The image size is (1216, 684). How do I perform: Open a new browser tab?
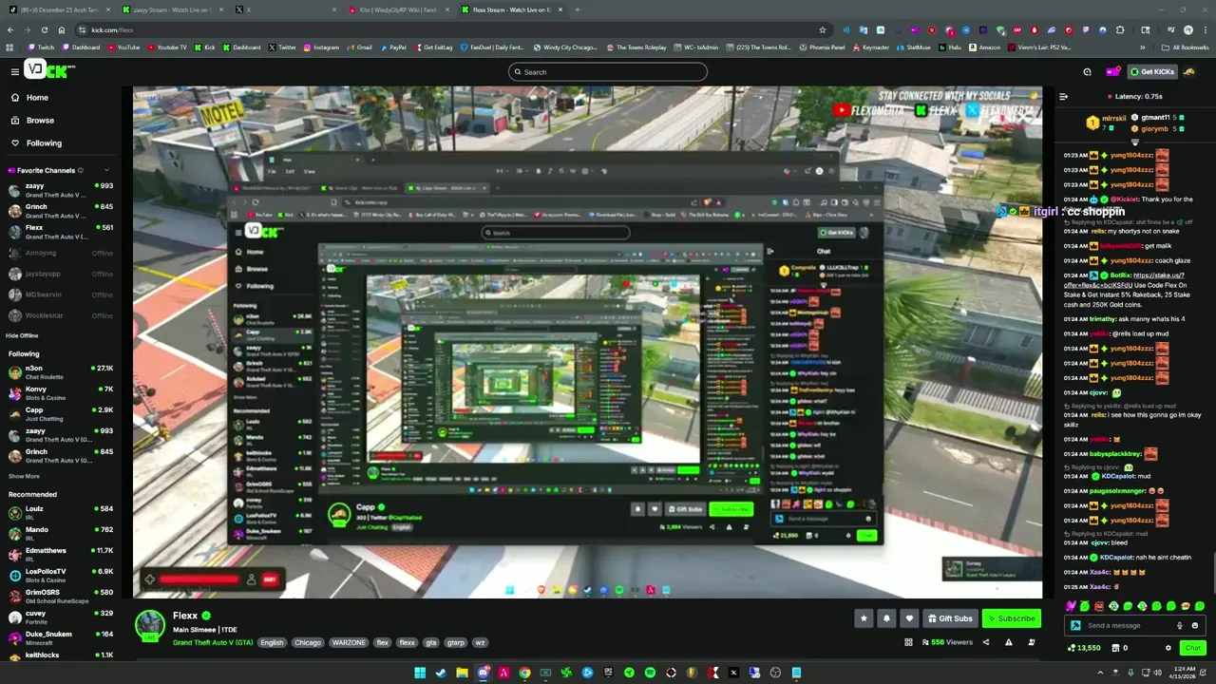pos(577,9)
